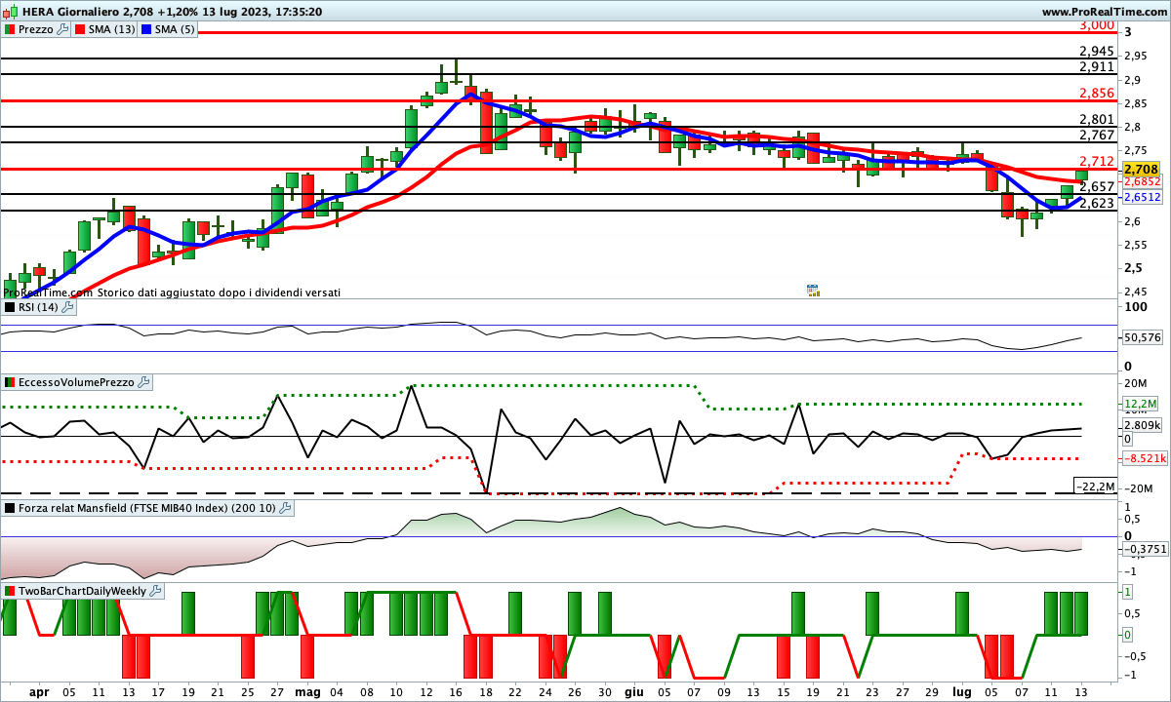Click the EccessoVolumePrezzo colored square icon
The width and height of the screenshot is (1171, 702).
coord(10,382)
